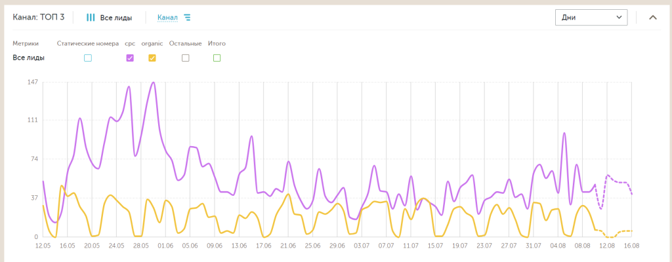The image size is (672, 262).
Task: Collapse the panel with the top-right chevron
Action: (652, 18)
